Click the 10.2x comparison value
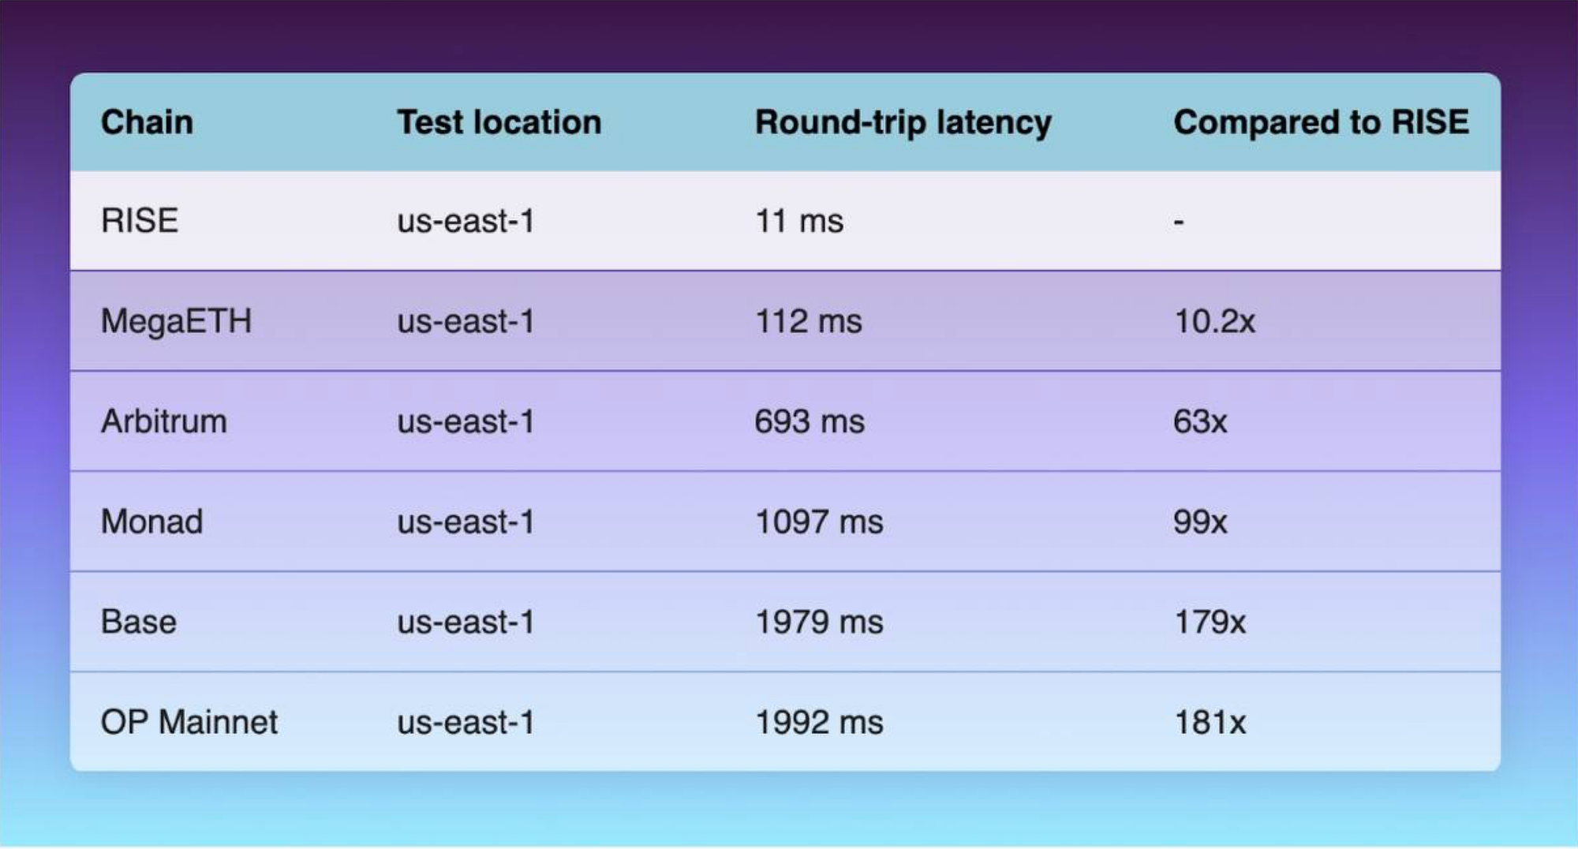1578x849 pixels. (1214, 321)
